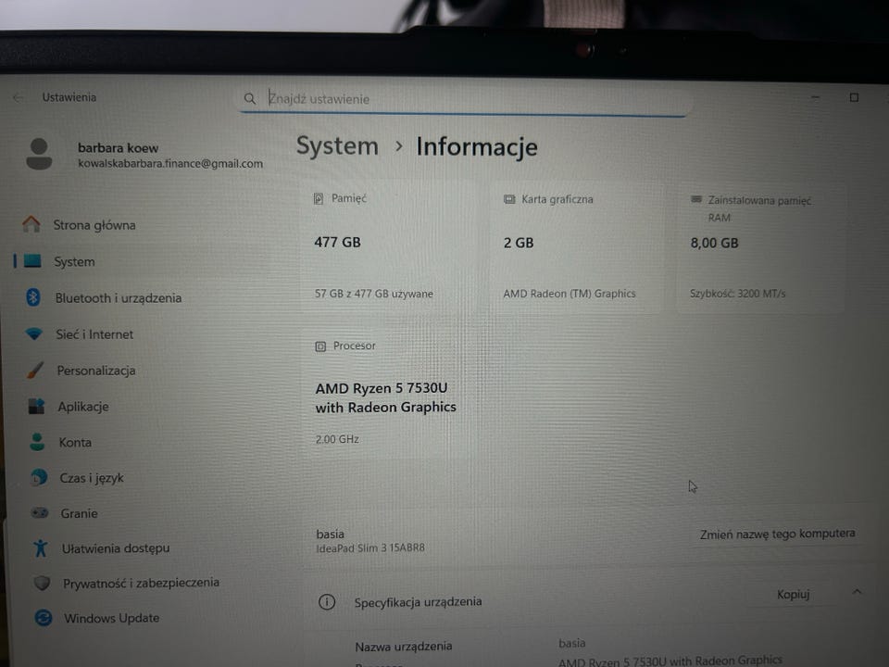Click AMD Ryzen 5 7530U processor name
The image size is (889, 667).
(385, 397)
